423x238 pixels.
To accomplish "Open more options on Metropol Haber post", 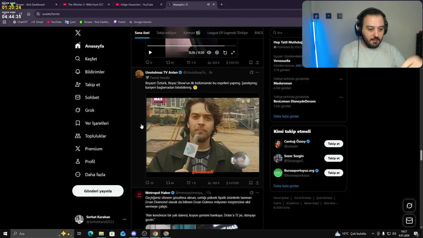I will click(257, 193).
